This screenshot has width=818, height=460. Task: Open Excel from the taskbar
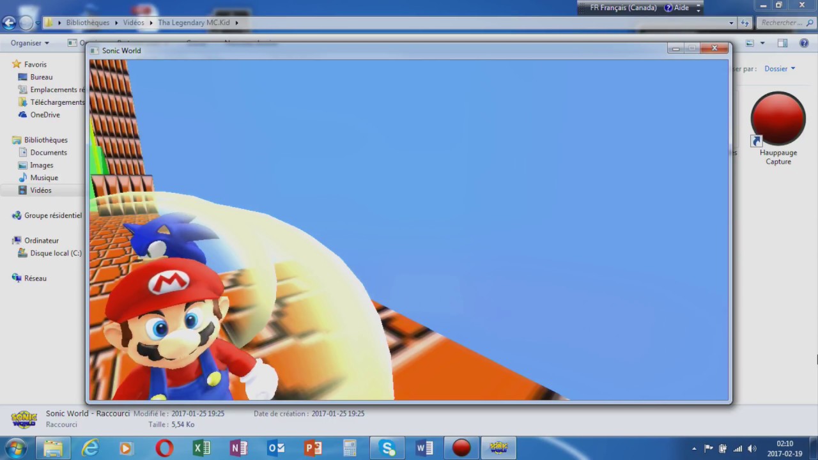click(201, 448)
